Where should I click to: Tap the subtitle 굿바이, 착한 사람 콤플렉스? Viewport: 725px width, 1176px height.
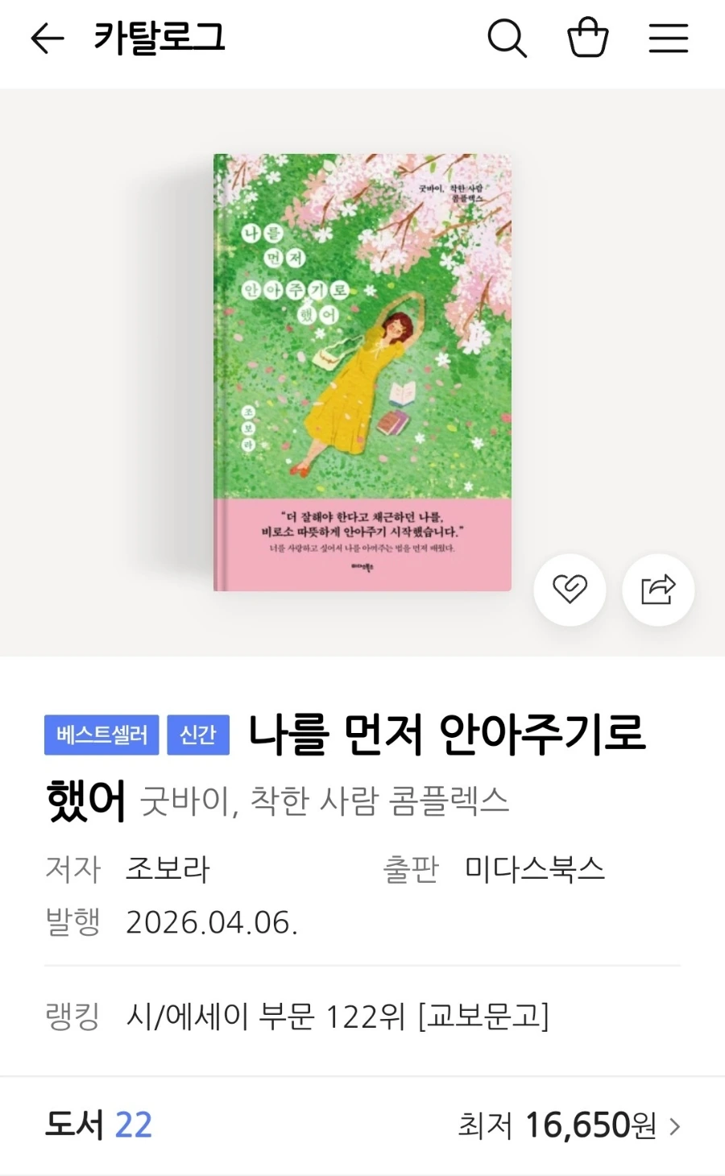pyautogui.click(x=325, y=801)
